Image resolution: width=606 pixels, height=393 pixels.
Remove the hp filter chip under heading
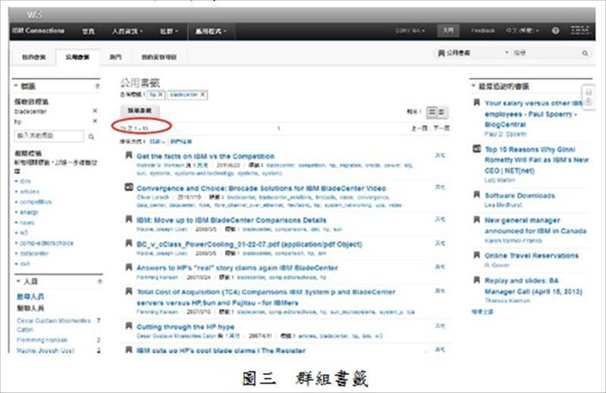tap(161, 95)
